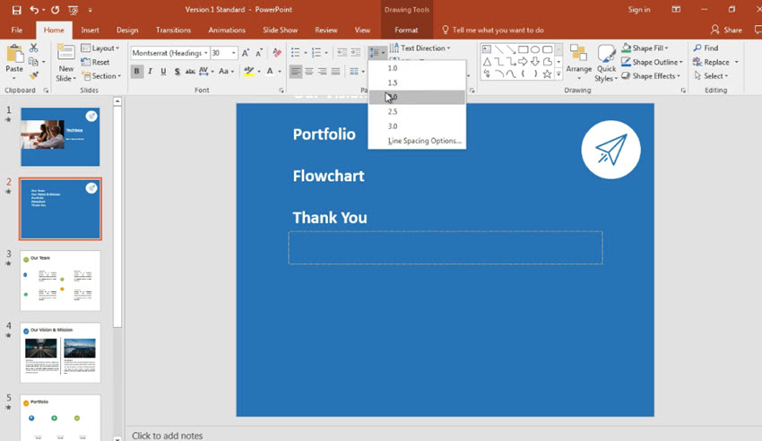Select the Format Painter brush icon

pyautogui.click(x=34, y=76)
